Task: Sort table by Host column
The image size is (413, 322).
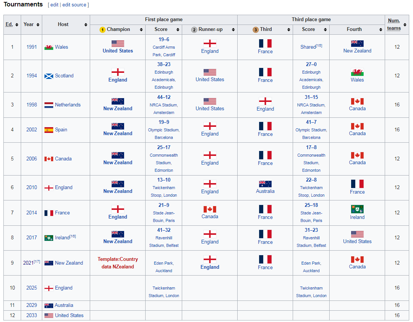Action: coord(86,25)
